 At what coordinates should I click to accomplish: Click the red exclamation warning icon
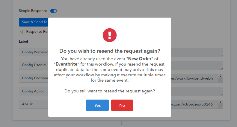pos(110,35)
